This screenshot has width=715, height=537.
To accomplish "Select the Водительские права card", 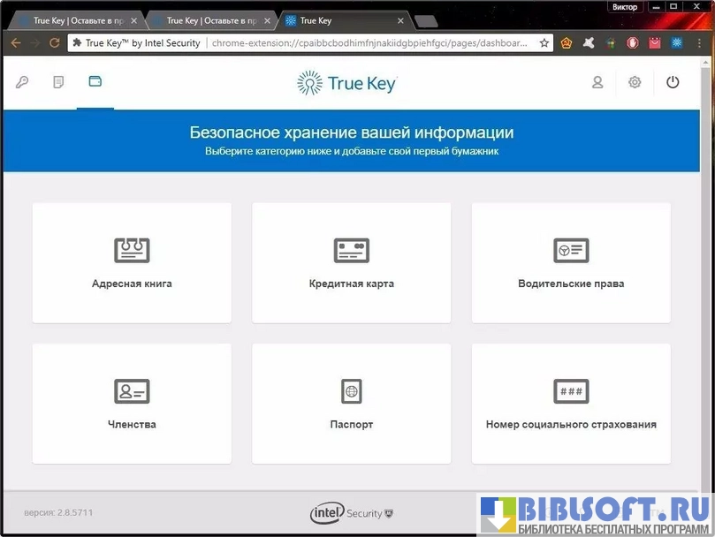I will [571, 262].
